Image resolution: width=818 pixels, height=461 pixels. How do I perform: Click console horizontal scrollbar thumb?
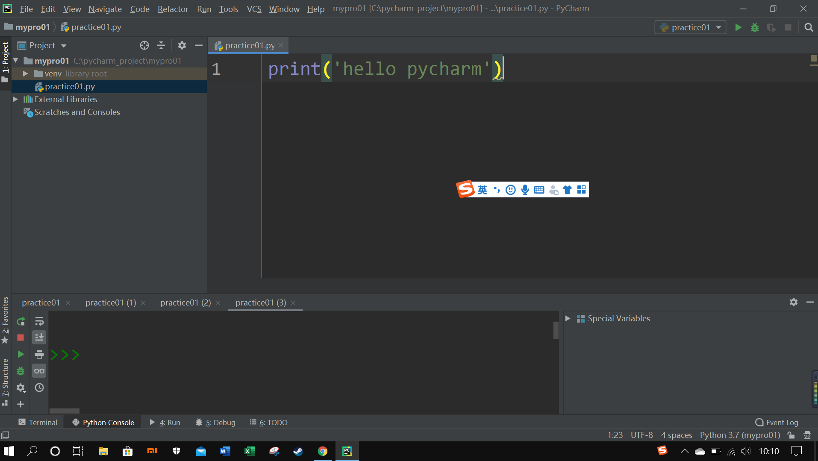click(x=65, y=411)
